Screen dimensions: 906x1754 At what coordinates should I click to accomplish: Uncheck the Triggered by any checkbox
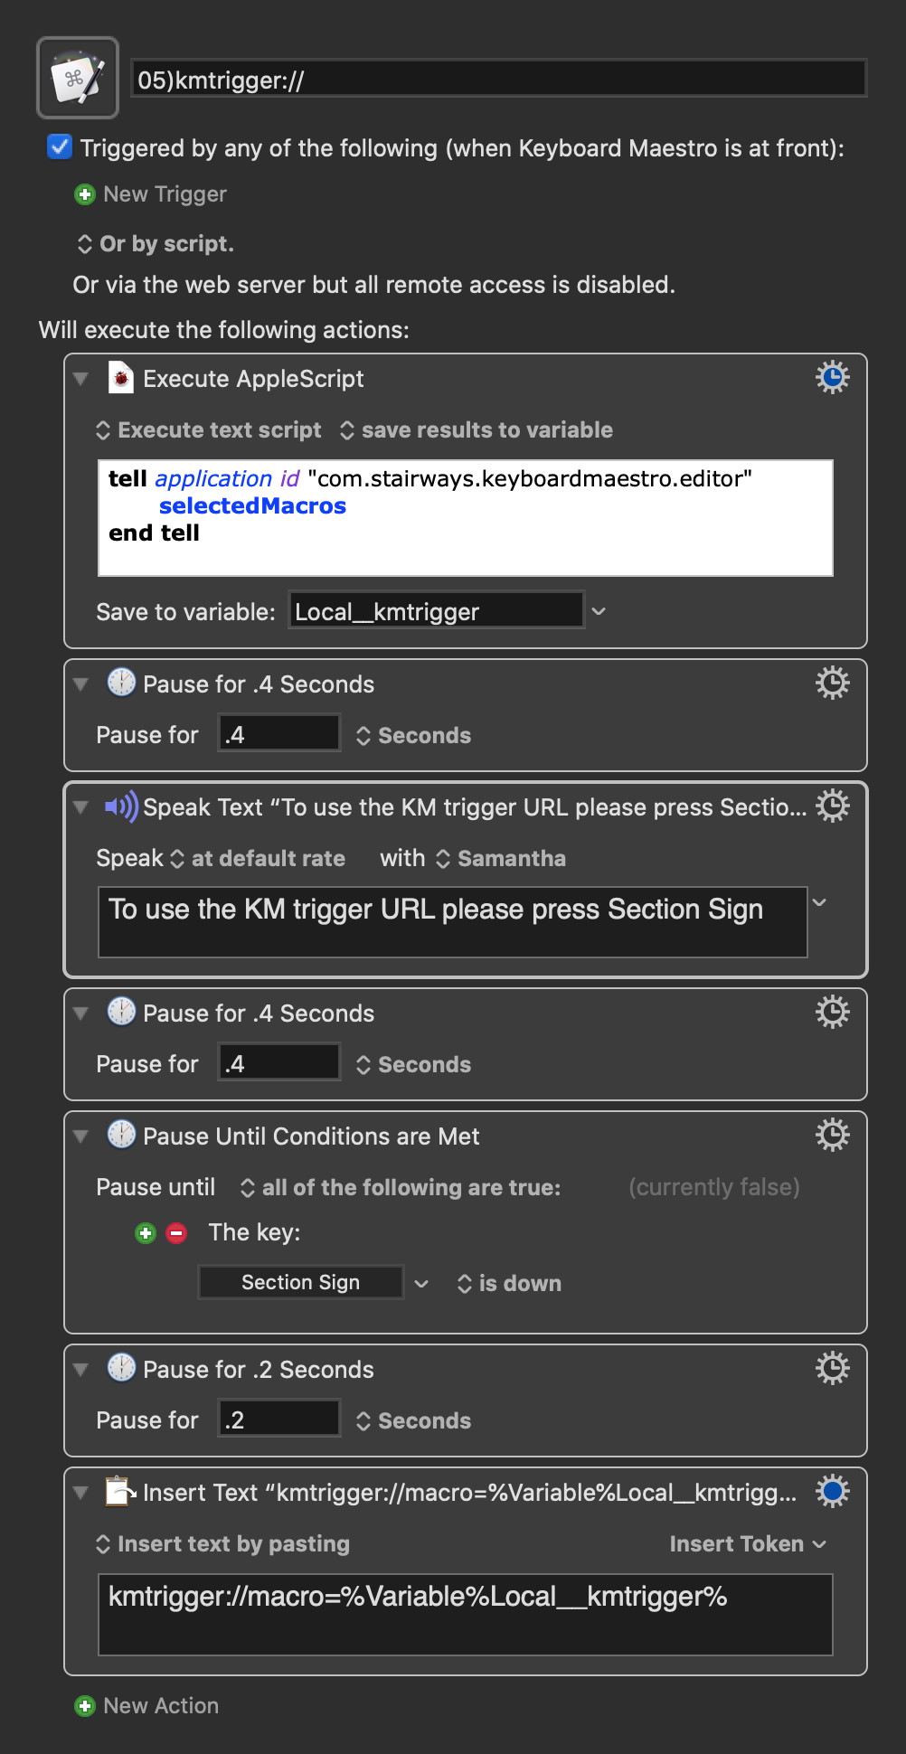[x=60, y=146]
